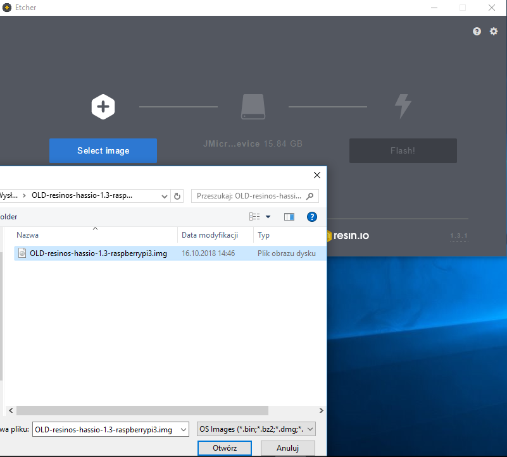This screenshot has height=457, width=507.
Task: Click Otwórz to open the file
Action: 225,448
